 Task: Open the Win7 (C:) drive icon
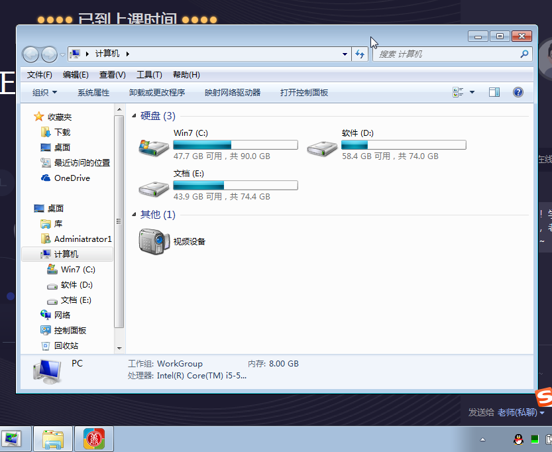154,146
